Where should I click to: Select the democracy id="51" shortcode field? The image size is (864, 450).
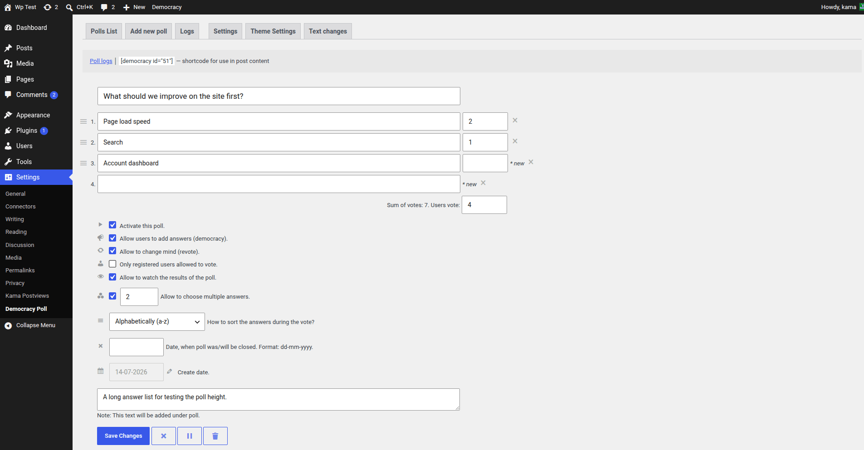click(146, 61)
